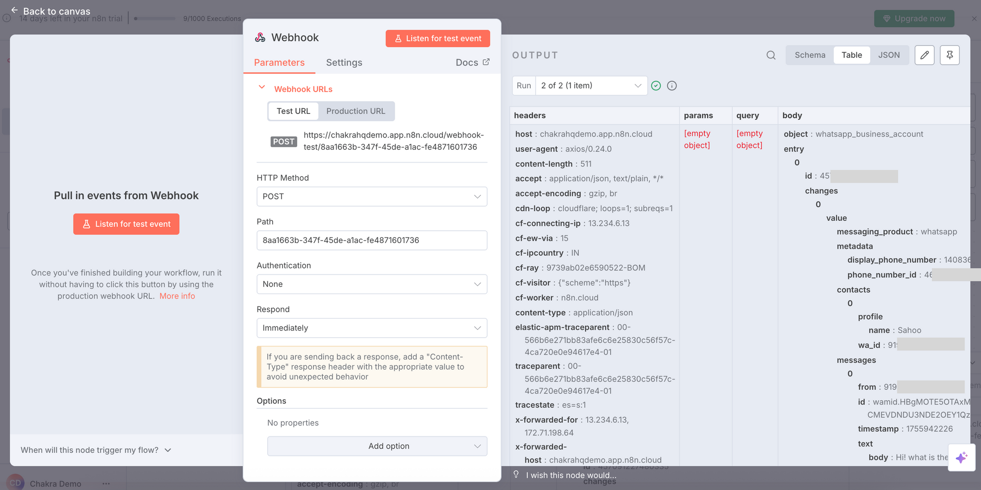Open the HTTP Method dropdown
This screenshot has width=981, height=490.
(x=372, y=196)
